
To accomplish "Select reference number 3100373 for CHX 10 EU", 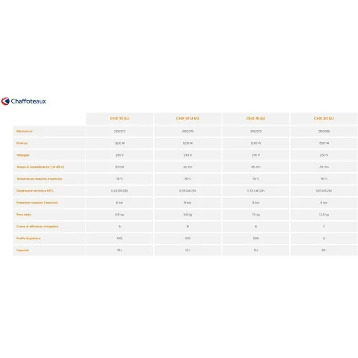I will [x=119, y=131].
